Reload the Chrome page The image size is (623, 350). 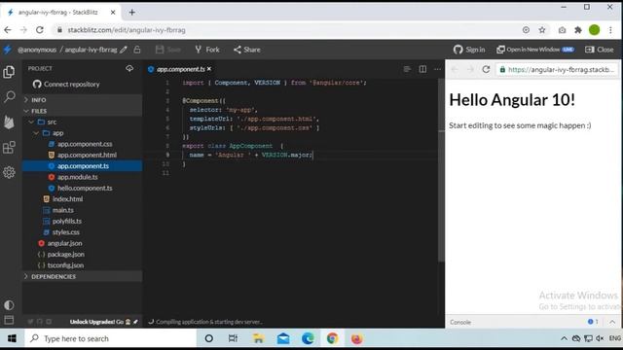40,30
